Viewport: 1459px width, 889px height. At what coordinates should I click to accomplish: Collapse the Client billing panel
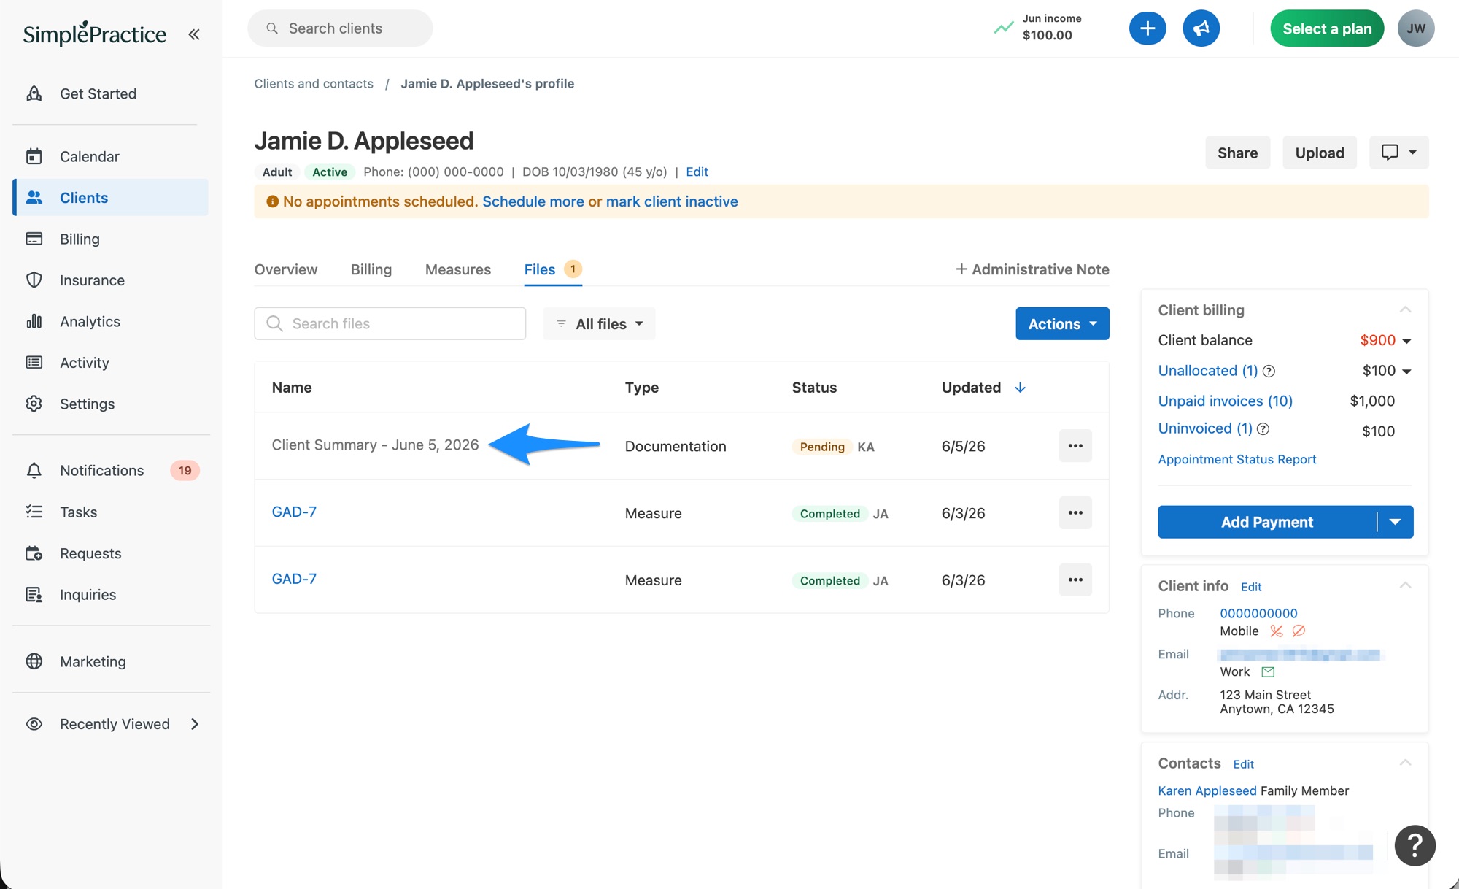[1406, 309]
